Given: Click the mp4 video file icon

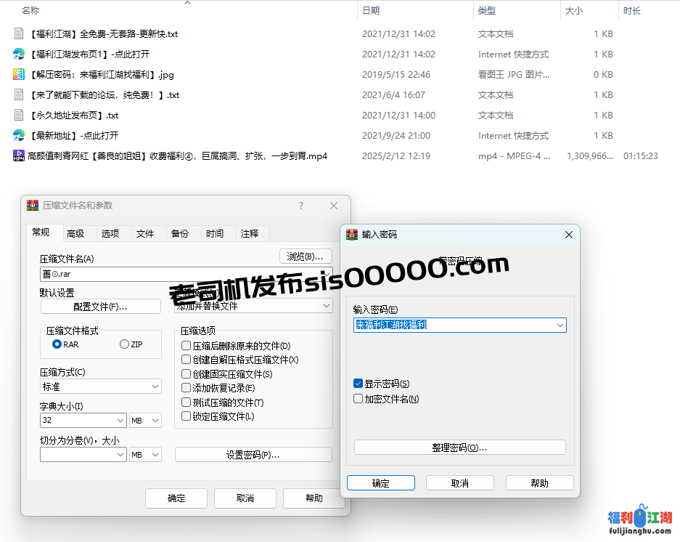Looking at the screenshot, I should (19, 155).
